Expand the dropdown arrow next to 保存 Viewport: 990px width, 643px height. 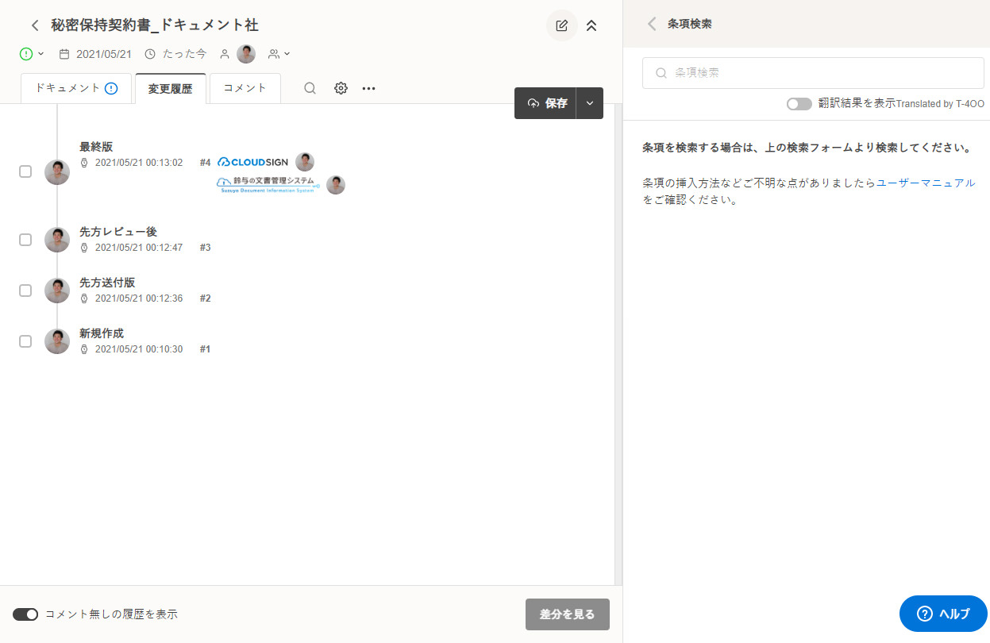click(x=590, y=103)
